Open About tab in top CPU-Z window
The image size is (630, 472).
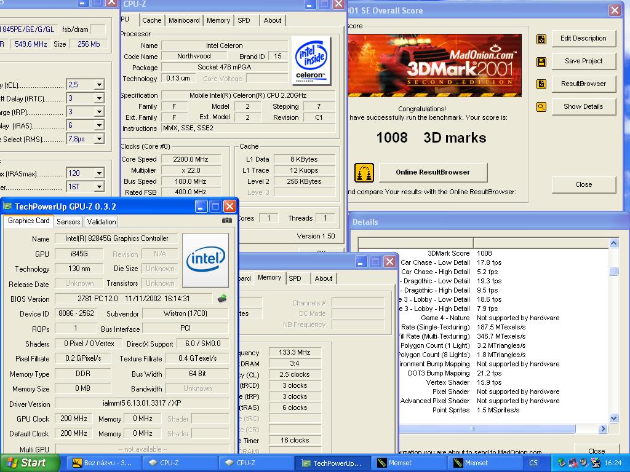273,20
